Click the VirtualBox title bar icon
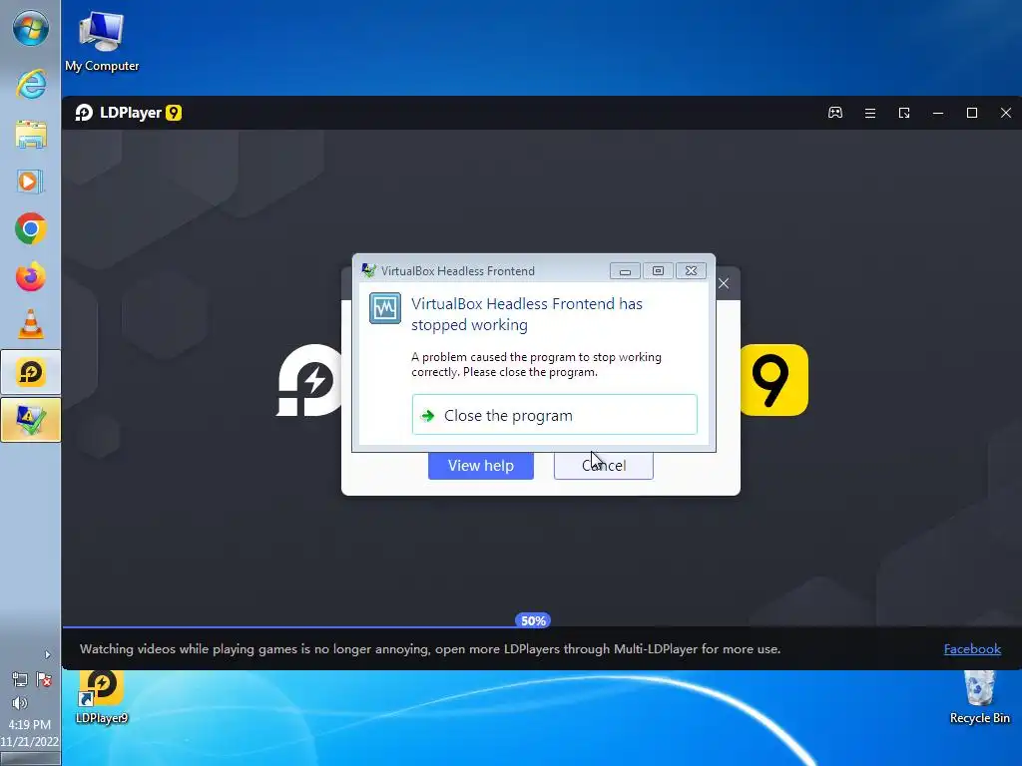This screenshot has width=1022, height=766. click(369, 270)
